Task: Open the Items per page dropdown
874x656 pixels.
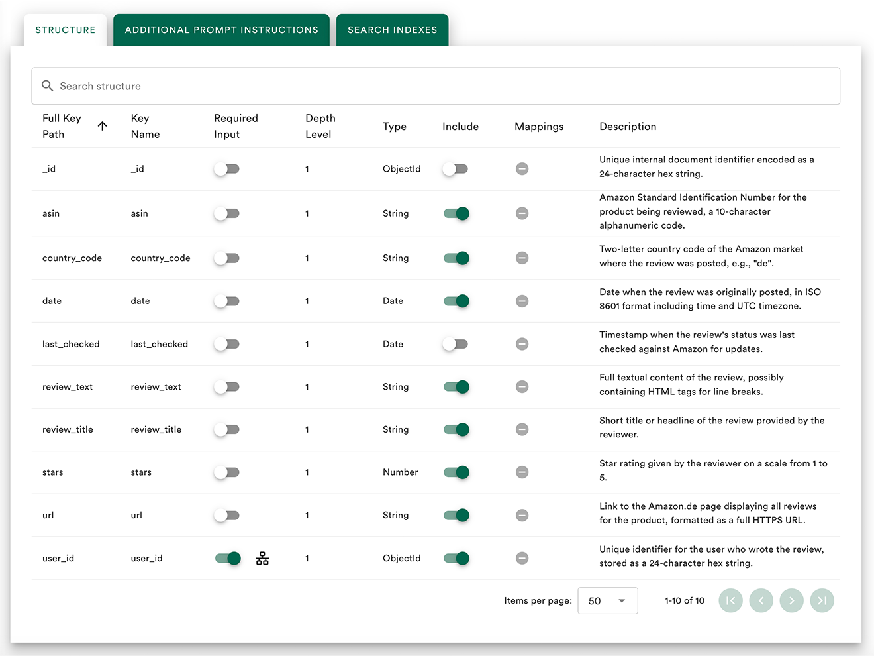Action: tap(607, 601)
